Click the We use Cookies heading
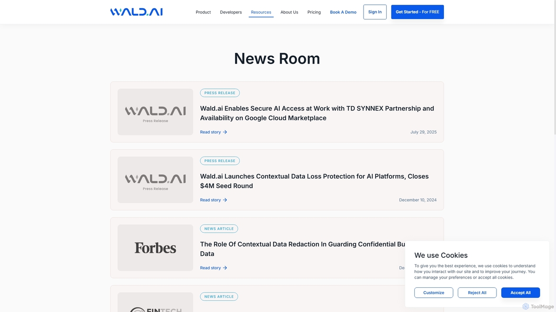Screen dimensions: 556x312 [x=441, y=255]
